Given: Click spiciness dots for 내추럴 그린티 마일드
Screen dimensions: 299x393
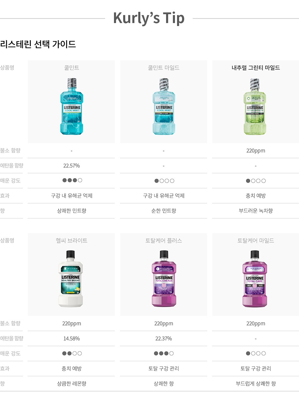Looking at the screenshot, I should point(256,181).
